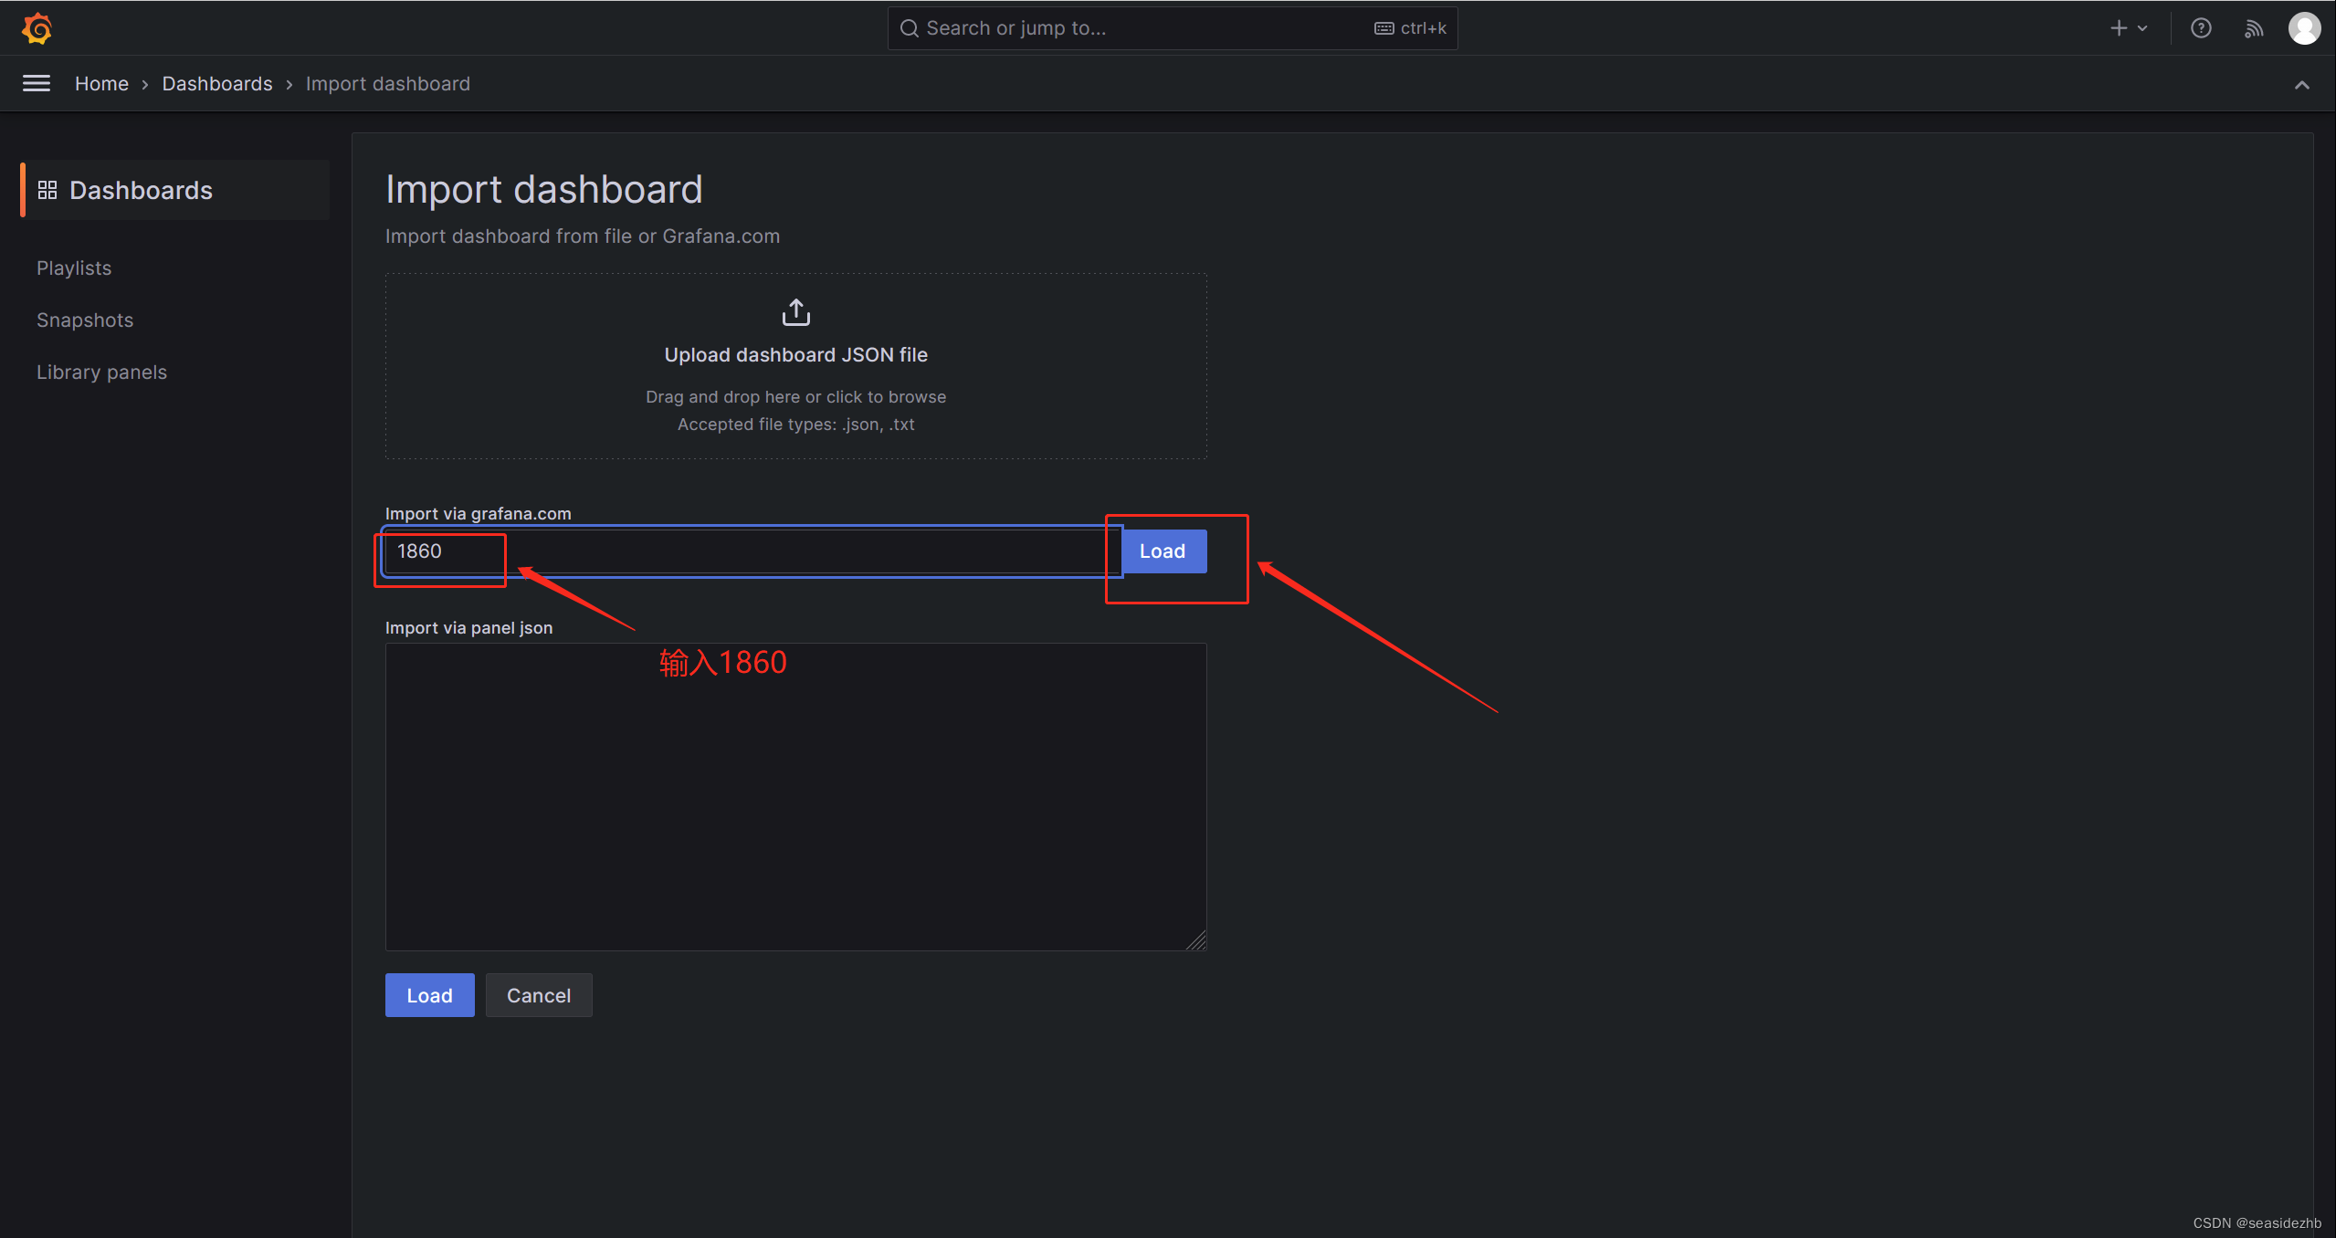Click Load next to grafana.com input
This screenshot has width=2336, height=1238.
point(1163,551)
